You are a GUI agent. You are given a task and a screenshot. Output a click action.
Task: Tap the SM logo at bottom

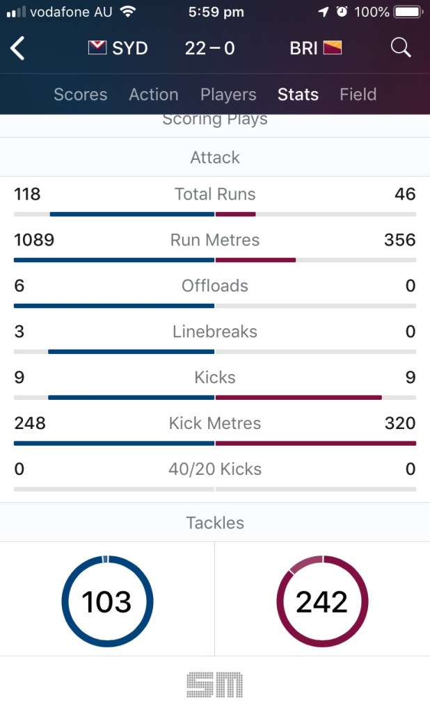tap(215, 684)
